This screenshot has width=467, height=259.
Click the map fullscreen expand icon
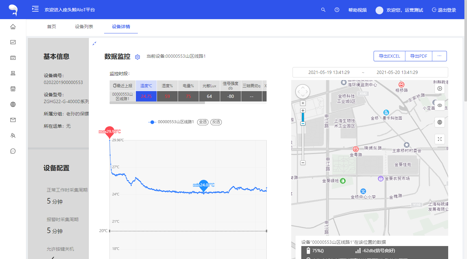440,139
